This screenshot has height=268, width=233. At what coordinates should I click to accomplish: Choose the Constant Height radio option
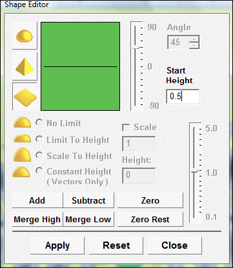click(x=39, y=171)
